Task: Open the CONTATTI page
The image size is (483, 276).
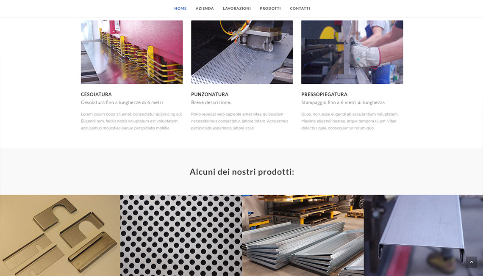Action: (x=300, y=8)
